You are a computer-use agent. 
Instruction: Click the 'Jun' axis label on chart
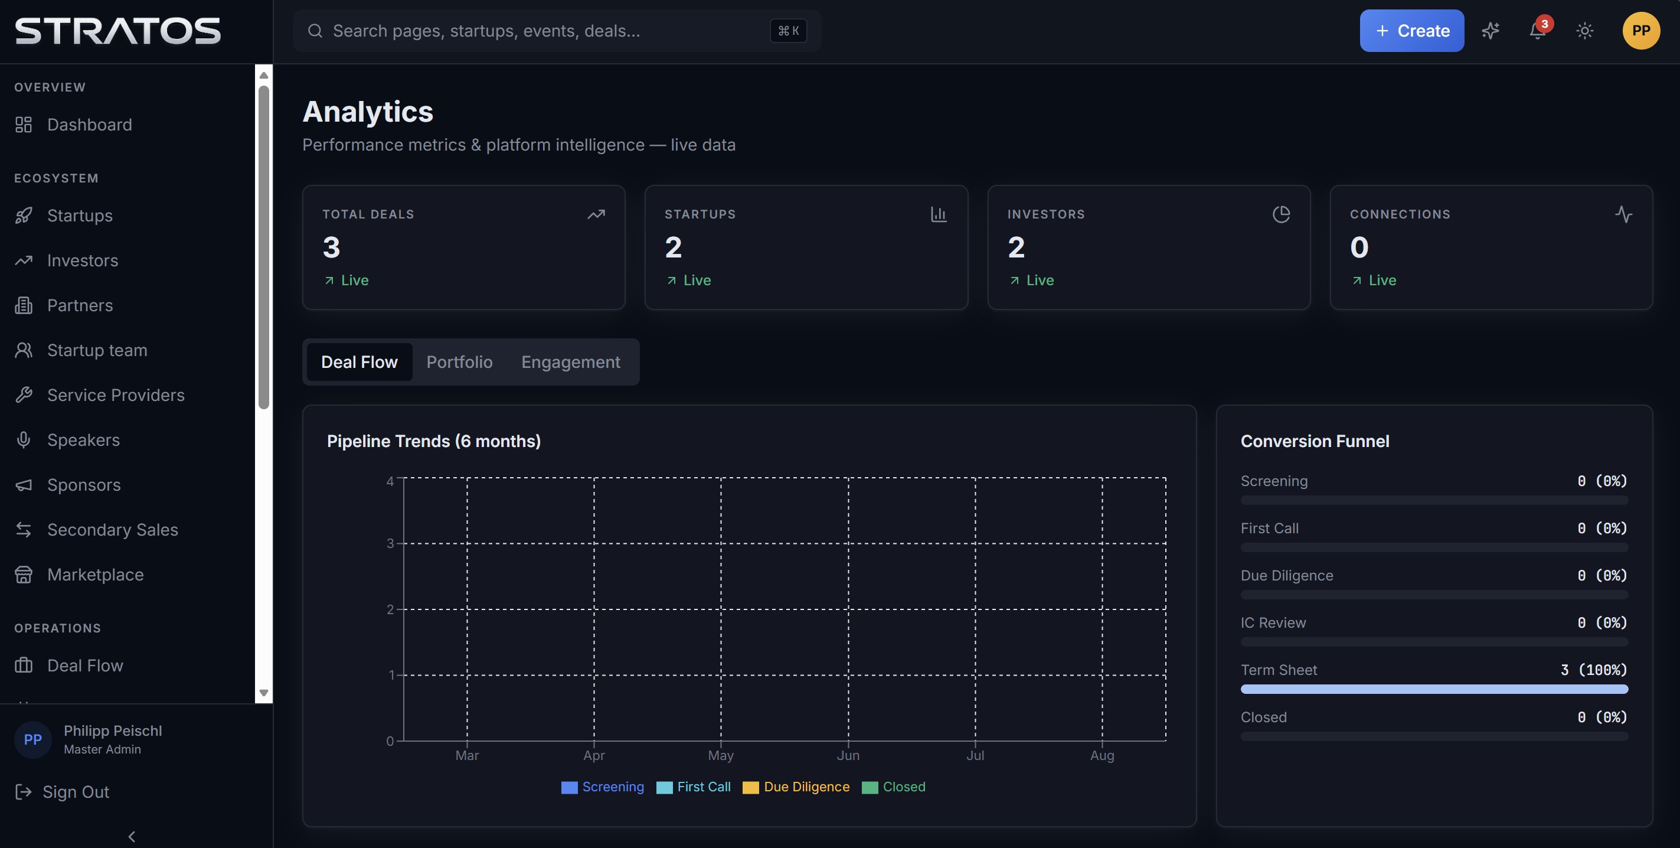848,755
